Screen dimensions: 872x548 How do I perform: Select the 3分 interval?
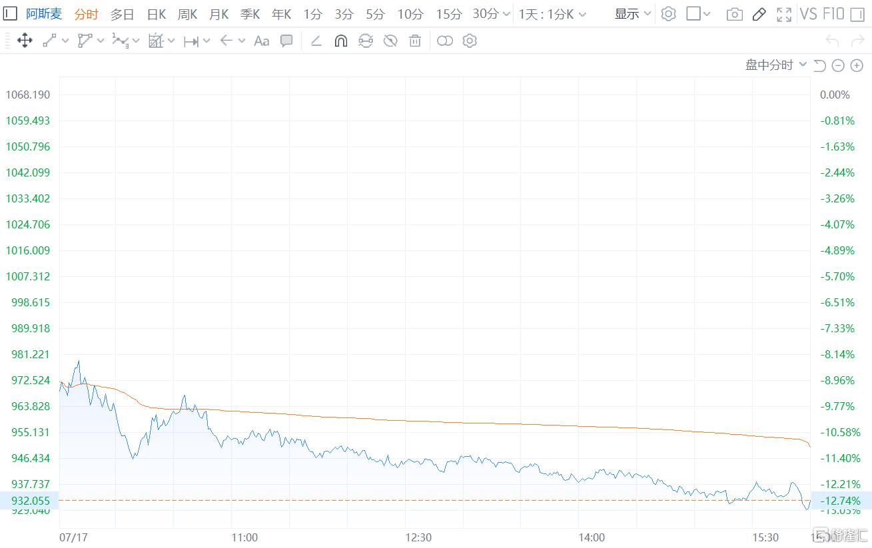coord(344,14)
